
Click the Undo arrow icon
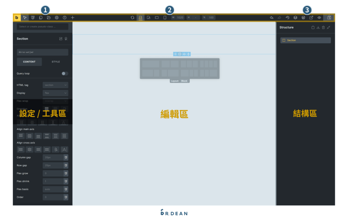click(x=272, y=17)
